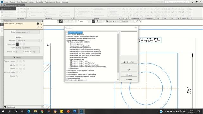
Task: Click the zoom magnifier icon in quick toolbar
Action: (107, 21)
